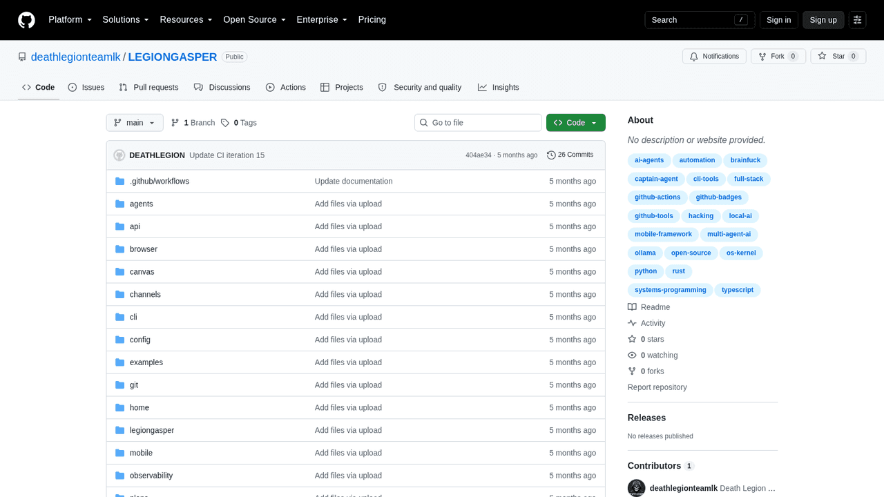884x497 pixels.
Task: Click the folder icon for mobile
Action: point(119,453)
